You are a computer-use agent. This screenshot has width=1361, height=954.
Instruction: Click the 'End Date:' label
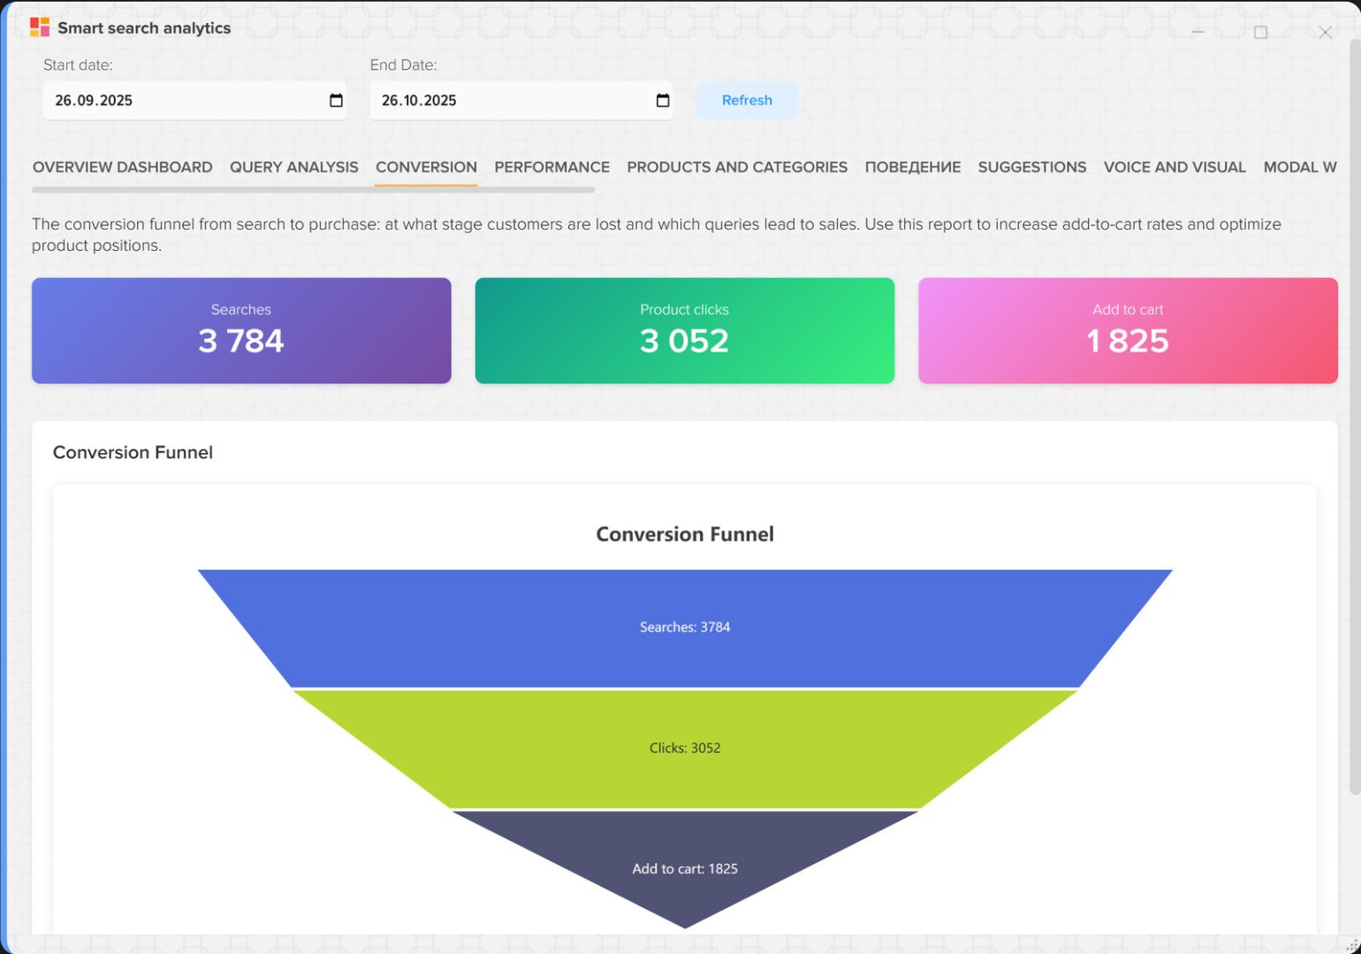click(403, 64)
